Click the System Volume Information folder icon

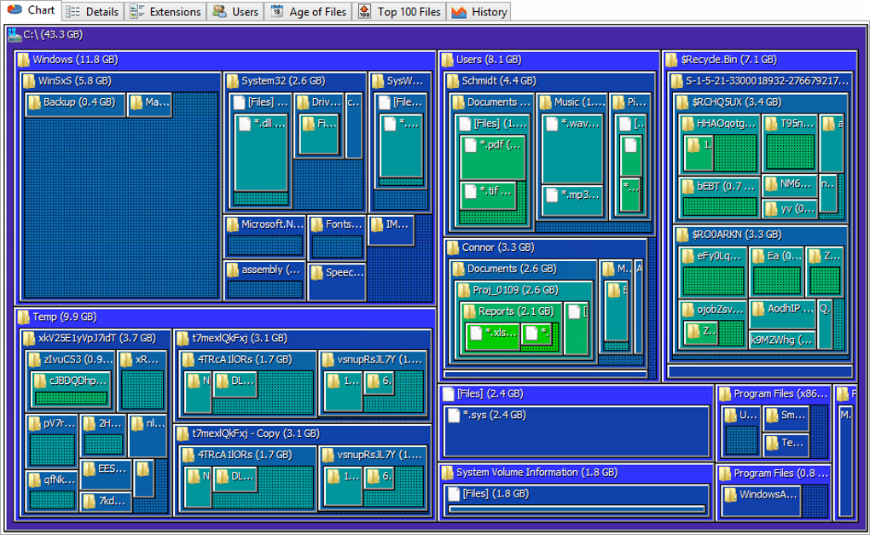(447, 473)
